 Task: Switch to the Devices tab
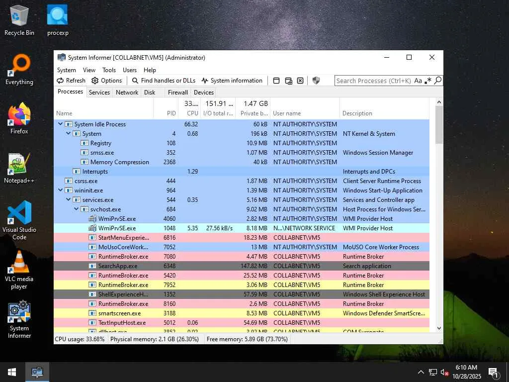pyautogui.click(x=203, y=92)
